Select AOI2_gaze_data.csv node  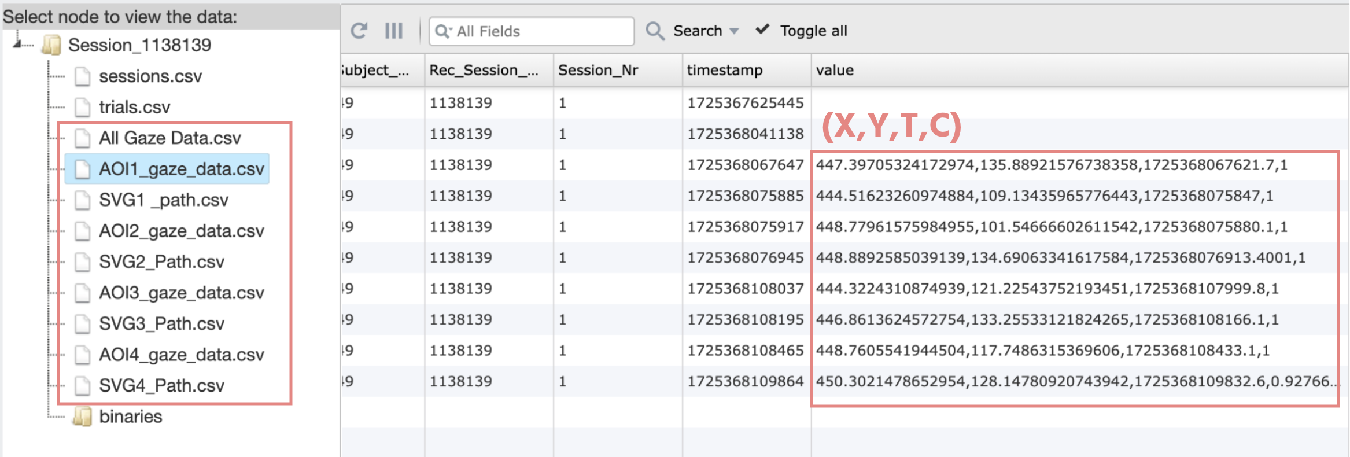click(x=181, y=231)
